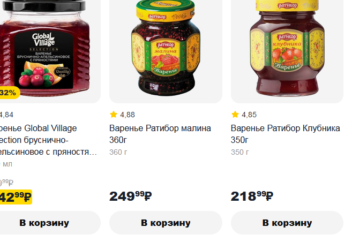
Task: Click the 360 г weight label
Action: 118,152
